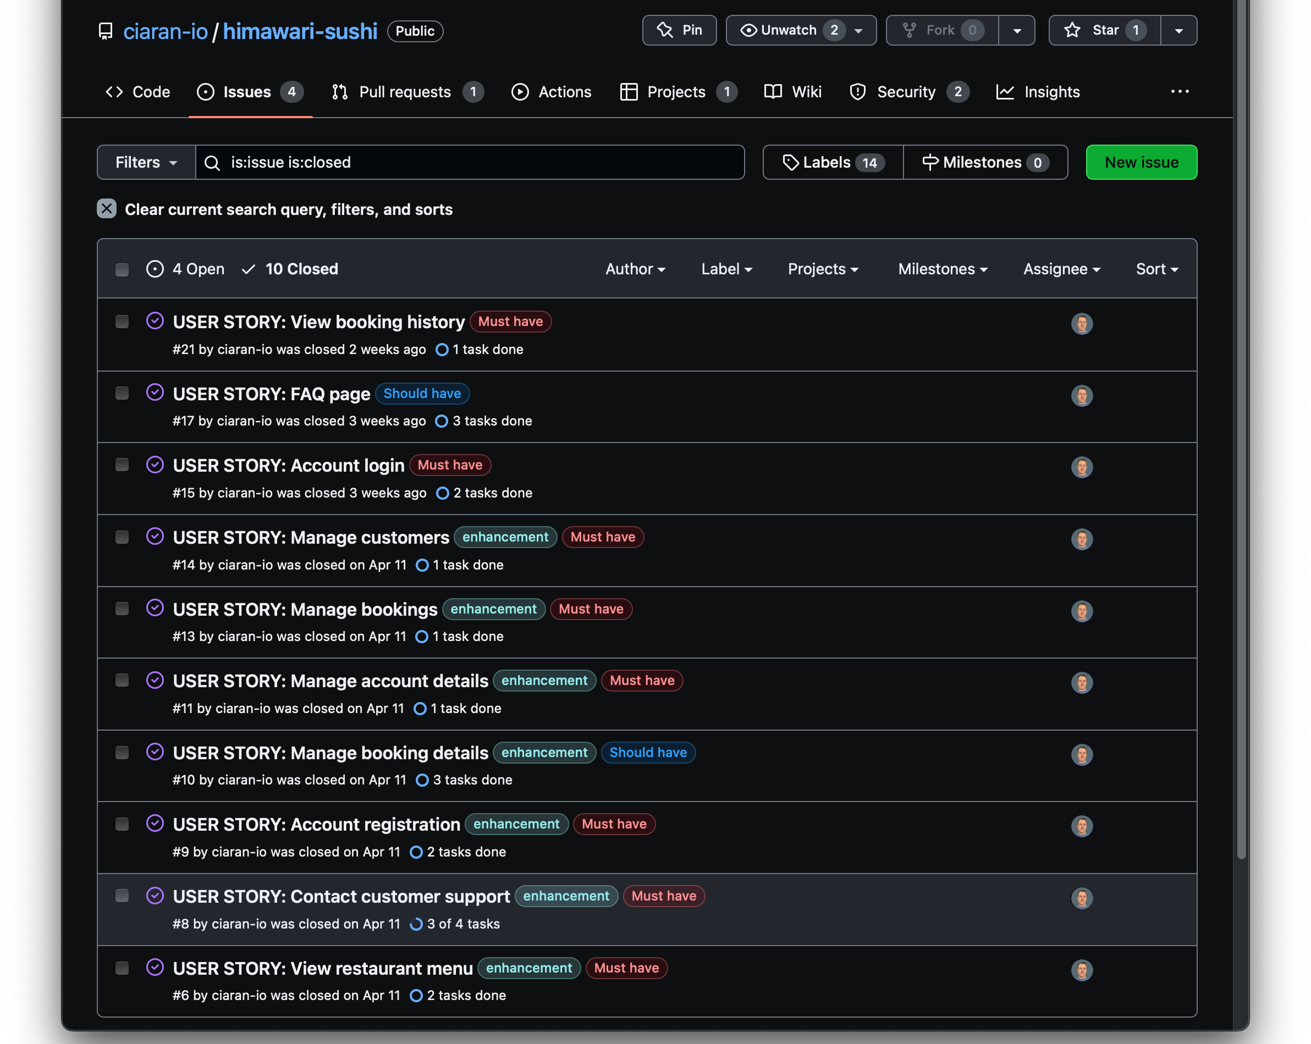The image size is (1311, 1044).
Task: Click the three-dot more menu icon
Action: 1180,91
